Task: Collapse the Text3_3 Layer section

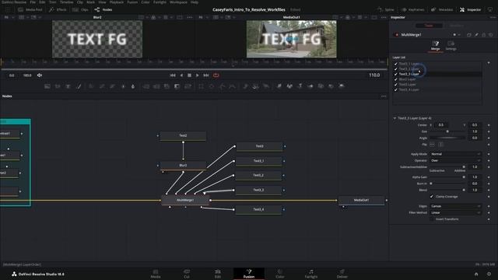Action: pyautogui.click(x=395, y=118)
